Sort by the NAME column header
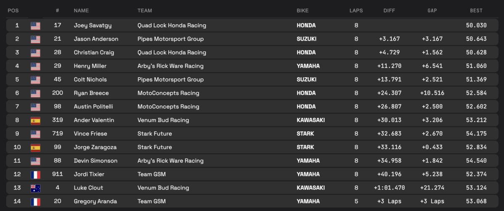This screenshot has height=211, width=504. (x=81, y=10)
